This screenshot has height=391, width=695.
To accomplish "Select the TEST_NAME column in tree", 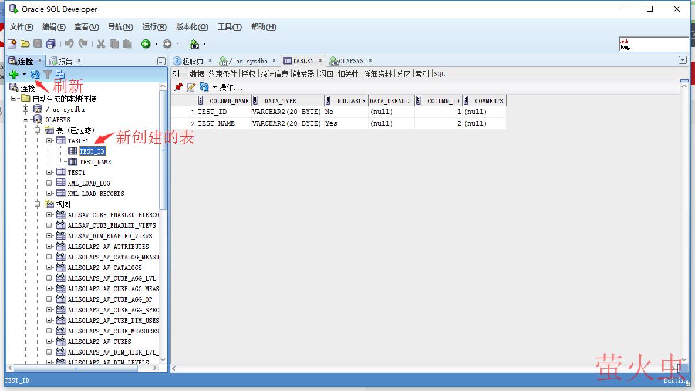I will point(95,162).
